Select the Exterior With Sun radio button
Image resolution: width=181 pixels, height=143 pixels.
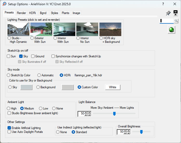pyautogui.click(x=32, y=38)
